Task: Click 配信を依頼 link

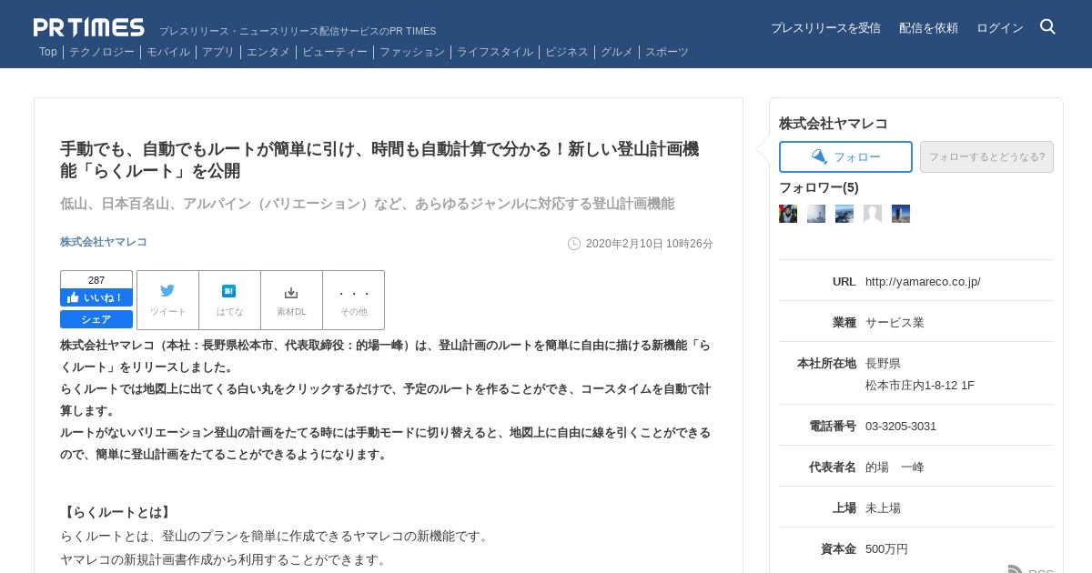Action: click(928, 28)
